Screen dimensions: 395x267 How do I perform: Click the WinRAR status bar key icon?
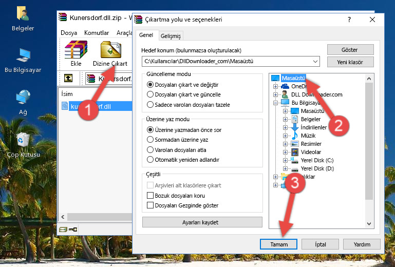click(73, 230)
